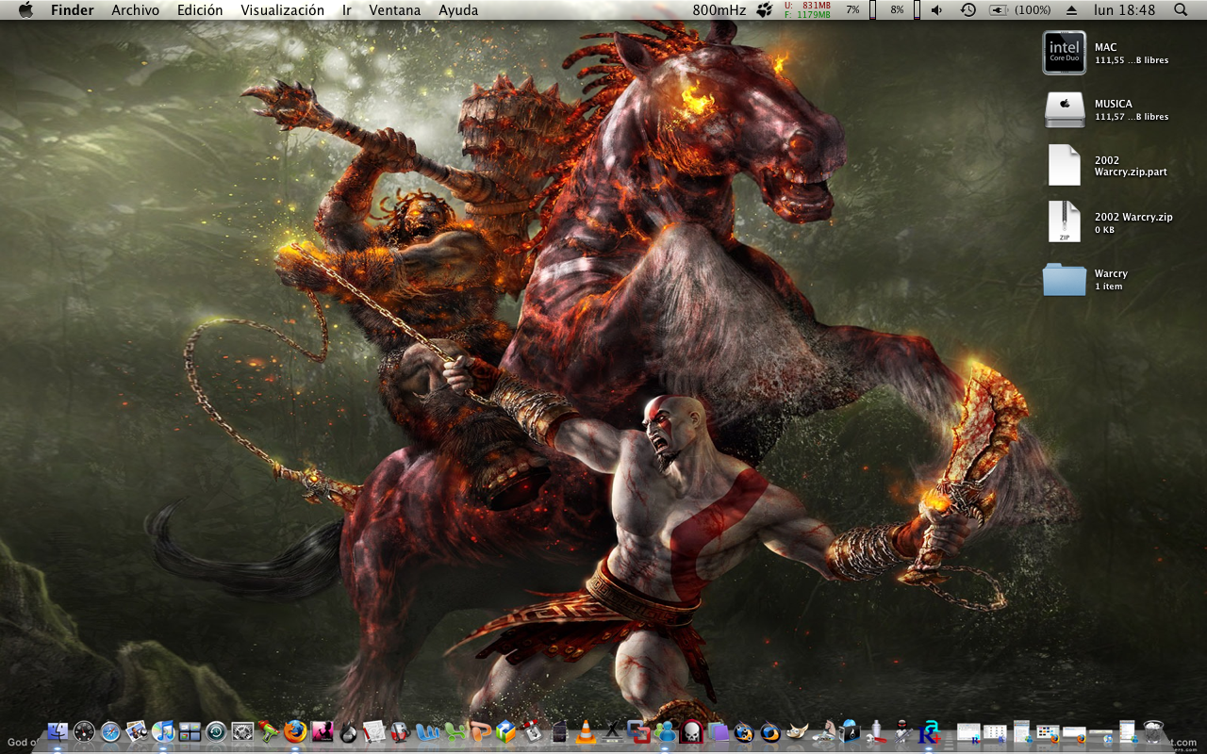Restore the minimized window with the 'R' badge in Dock

[x=968, y=731]
